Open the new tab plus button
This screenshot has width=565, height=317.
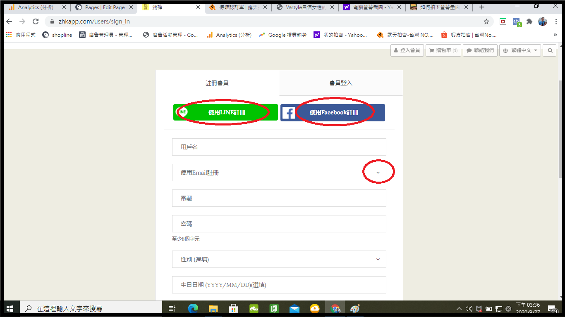(x=481, y=7)
